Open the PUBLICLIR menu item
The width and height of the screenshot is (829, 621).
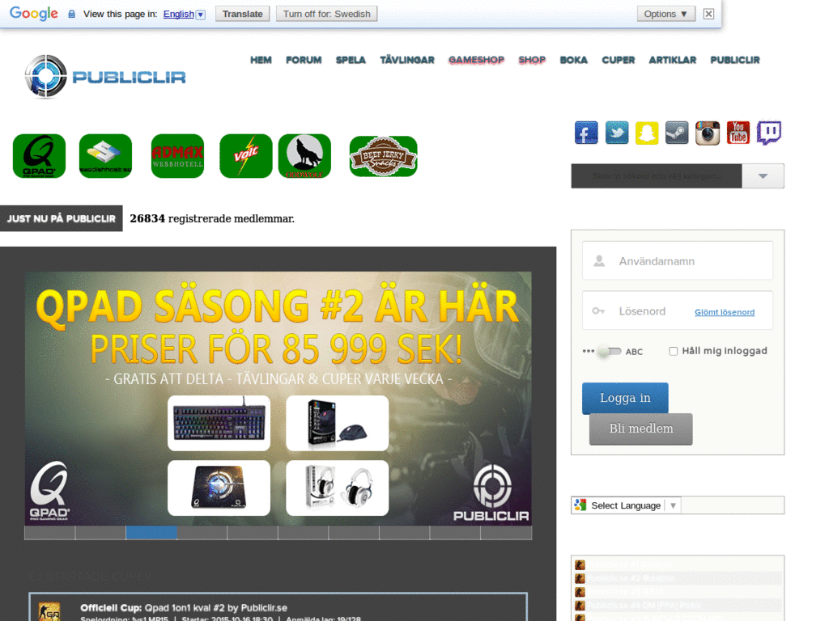735,60
